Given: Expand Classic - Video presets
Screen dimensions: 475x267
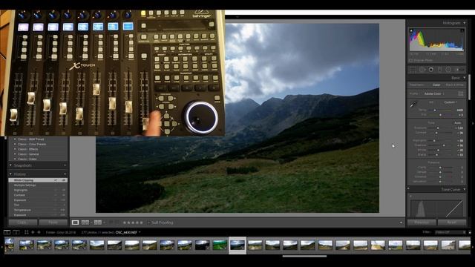Looking at the screenshot, I should (x=15, y=159).
